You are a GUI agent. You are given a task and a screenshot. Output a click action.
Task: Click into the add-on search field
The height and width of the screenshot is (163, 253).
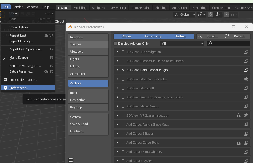(x=229, y=43)
